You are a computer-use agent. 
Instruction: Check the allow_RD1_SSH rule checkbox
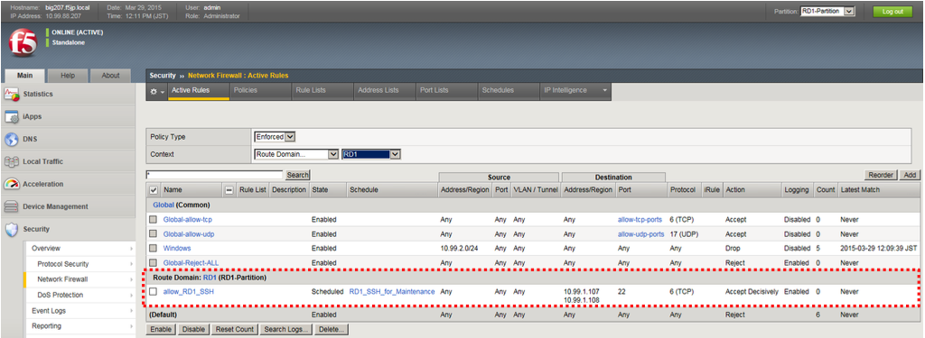pos(153,291)
